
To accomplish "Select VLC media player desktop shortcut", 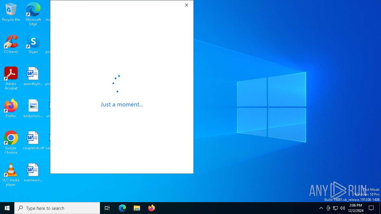I will point(11,175).
